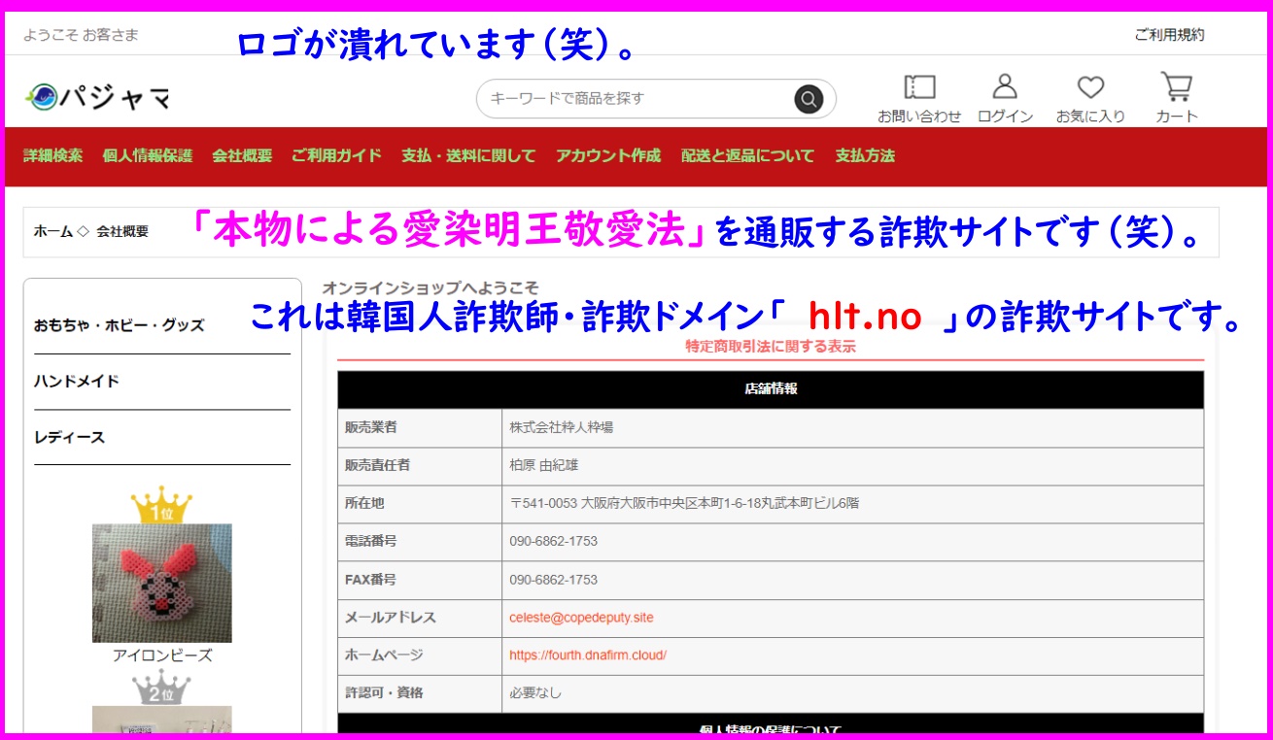Screen dimensions: 1273x740
Task: Click the gold 1位 crown badge
Action: [x=161, y=505]
